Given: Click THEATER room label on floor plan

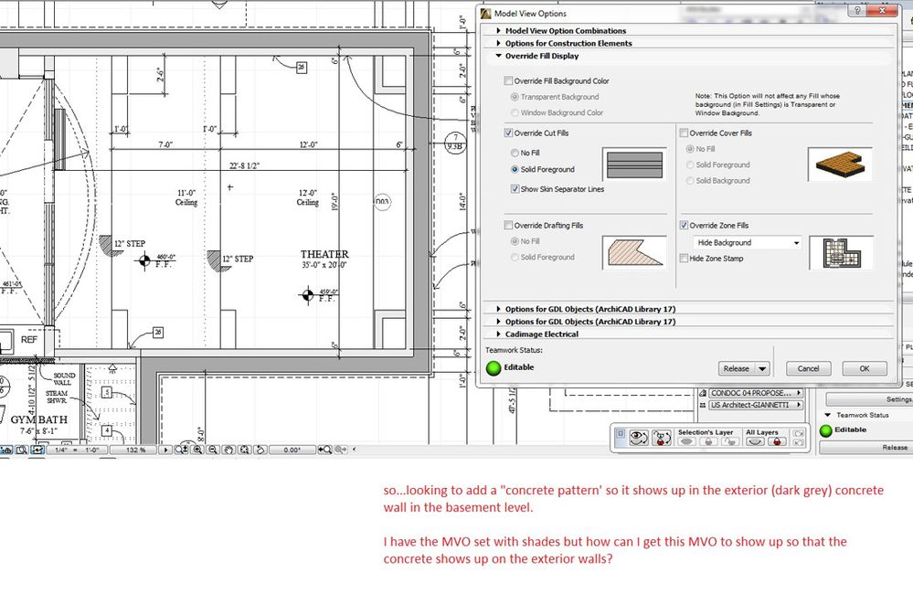Looking at the screenshot, I should click(x=324, y=254).
